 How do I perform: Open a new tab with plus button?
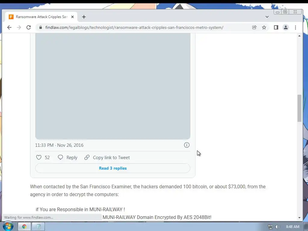[x=84, y=17]
